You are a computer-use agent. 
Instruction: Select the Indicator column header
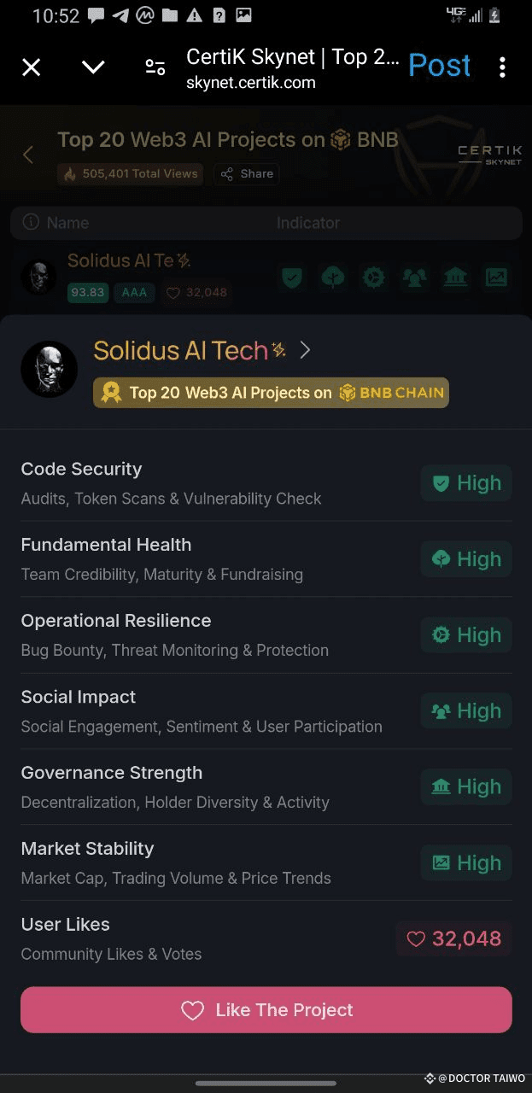(x=308, y=223)
